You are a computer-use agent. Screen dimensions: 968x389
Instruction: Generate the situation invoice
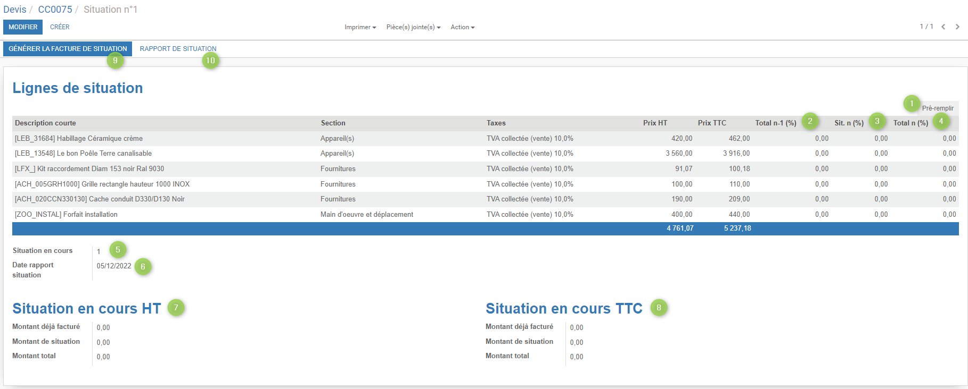pyautogui.click(x=68, y=49)
